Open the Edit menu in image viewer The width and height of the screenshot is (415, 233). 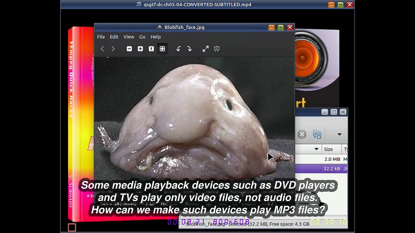[x=114, y=37]
